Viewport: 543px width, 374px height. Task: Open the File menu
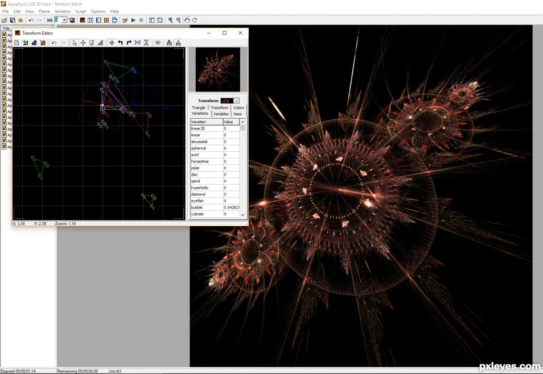[6, 11]
